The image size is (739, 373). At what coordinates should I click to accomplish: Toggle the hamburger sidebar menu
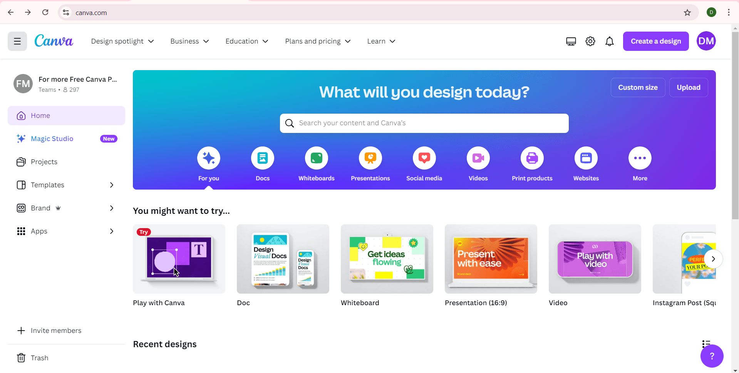[x=17, y=41]
